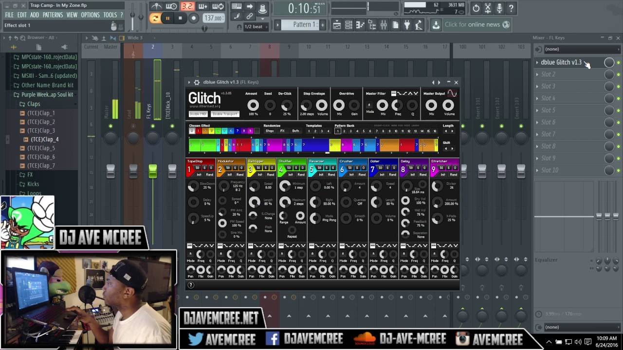623x350 pixels.
Task: Toggle the loop recording icon
Action: click(x=218, y=7)
